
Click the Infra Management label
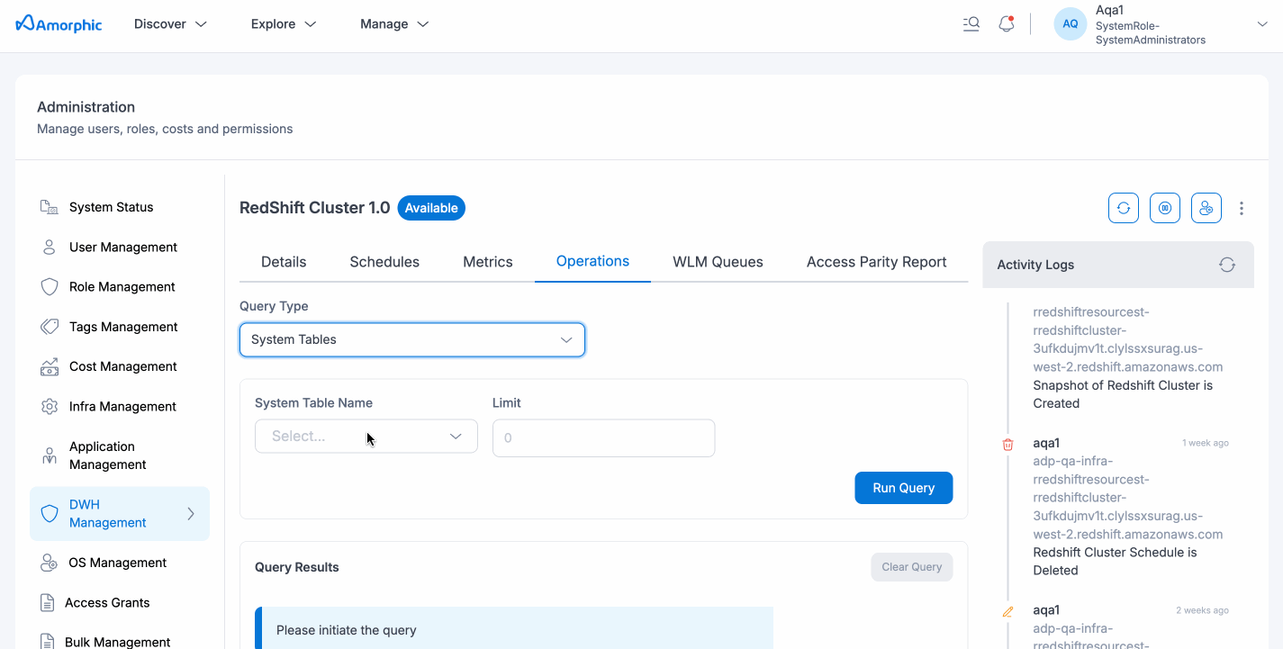[x=122, y=406]
